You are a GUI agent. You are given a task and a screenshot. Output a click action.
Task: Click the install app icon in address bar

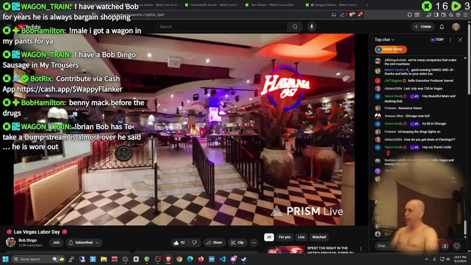pos(334,15)
